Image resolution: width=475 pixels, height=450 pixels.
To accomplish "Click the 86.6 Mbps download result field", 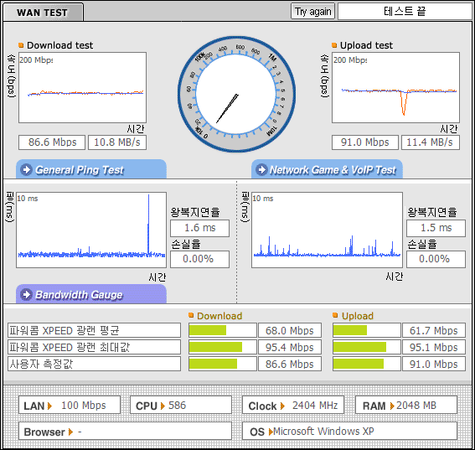I will click(52, 142).
